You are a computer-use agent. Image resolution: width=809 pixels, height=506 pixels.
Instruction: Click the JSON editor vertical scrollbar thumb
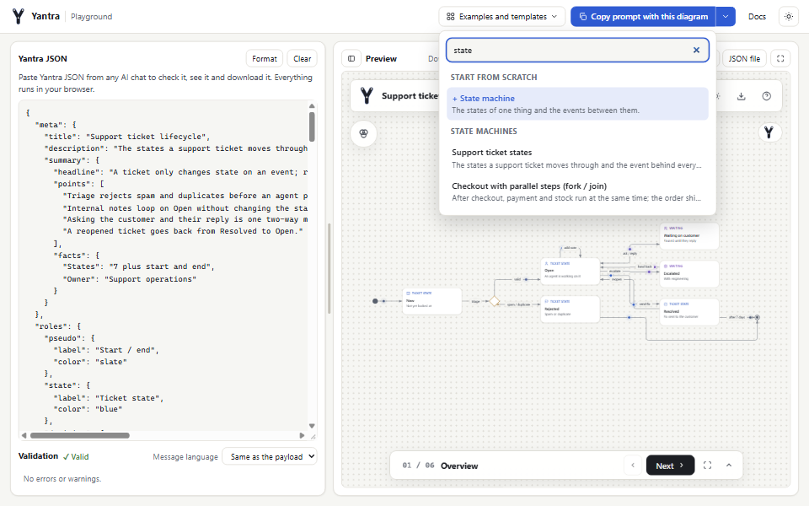(x=312, y=126)
